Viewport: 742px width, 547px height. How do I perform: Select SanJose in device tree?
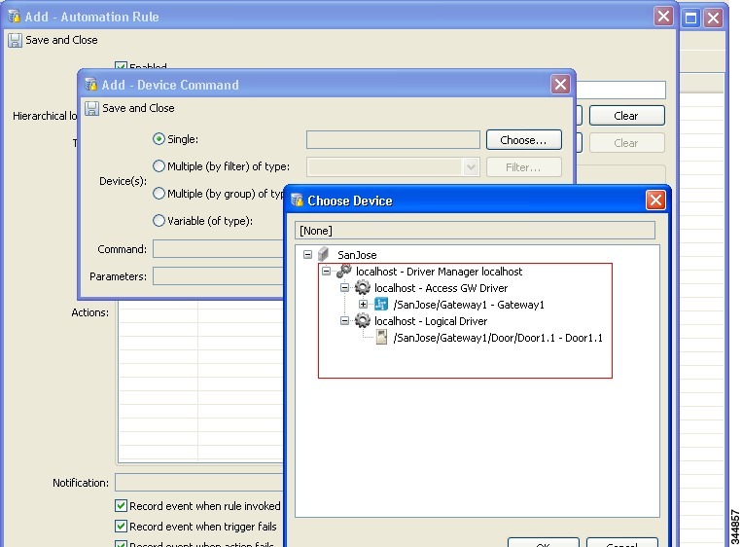pos(357,255)
